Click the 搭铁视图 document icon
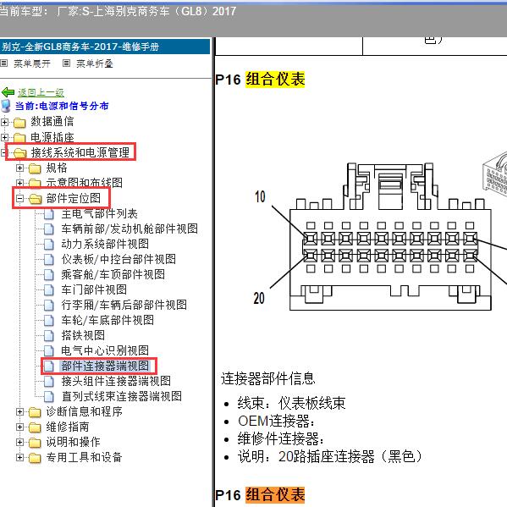Image resolution: width=507 pixels, height=507 pixels. pos(49,336)
